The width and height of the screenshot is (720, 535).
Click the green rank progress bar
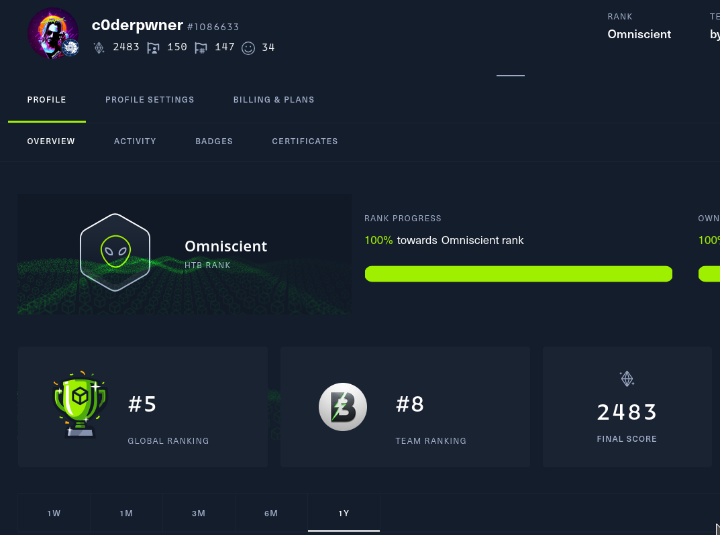click(518, 274)
